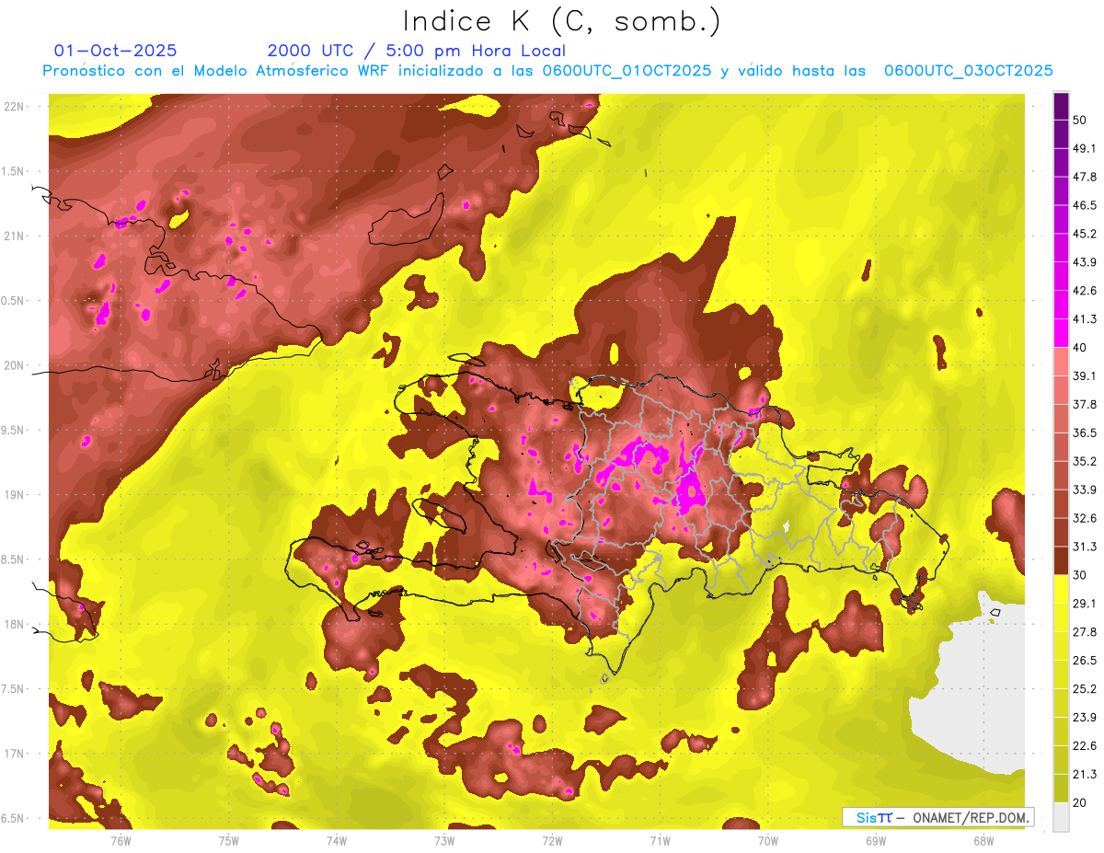Click the '23.9' colorbar label
The image size is (1104, 853).
(1084, 717)
